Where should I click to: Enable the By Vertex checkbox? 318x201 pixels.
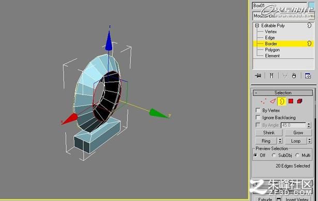click(x=258, y=110)
